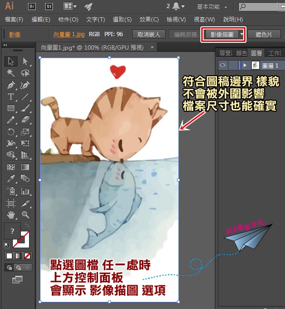Image resolution: width=285 pixels, height=309 pixels.
Task: Change screen mode at toolbar bottom
Action: click(17, 279)
